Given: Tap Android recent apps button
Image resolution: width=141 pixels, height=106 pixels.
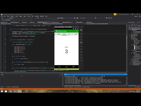Looking at the screenshot, I should 73,67.
